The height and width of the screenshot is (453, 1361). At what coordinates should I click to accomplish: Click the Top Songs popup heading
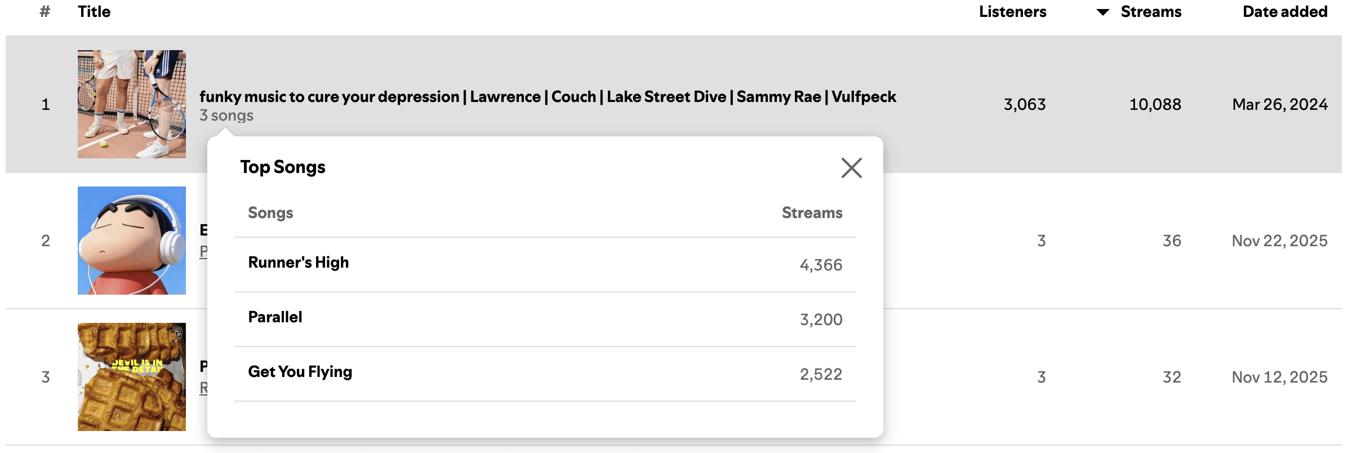point(283,167)
